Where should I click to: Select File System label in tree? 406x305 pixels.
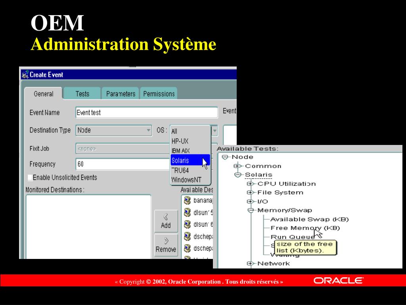pyautogui.click(x=280, y=193)
